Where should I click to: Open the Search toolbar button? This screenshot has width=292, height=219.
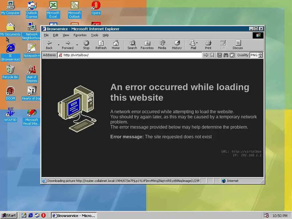coord(132,45)
